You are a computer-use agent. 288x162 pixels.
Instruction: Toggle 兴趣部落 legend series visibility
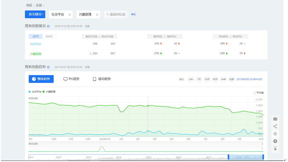click(49, 92)
